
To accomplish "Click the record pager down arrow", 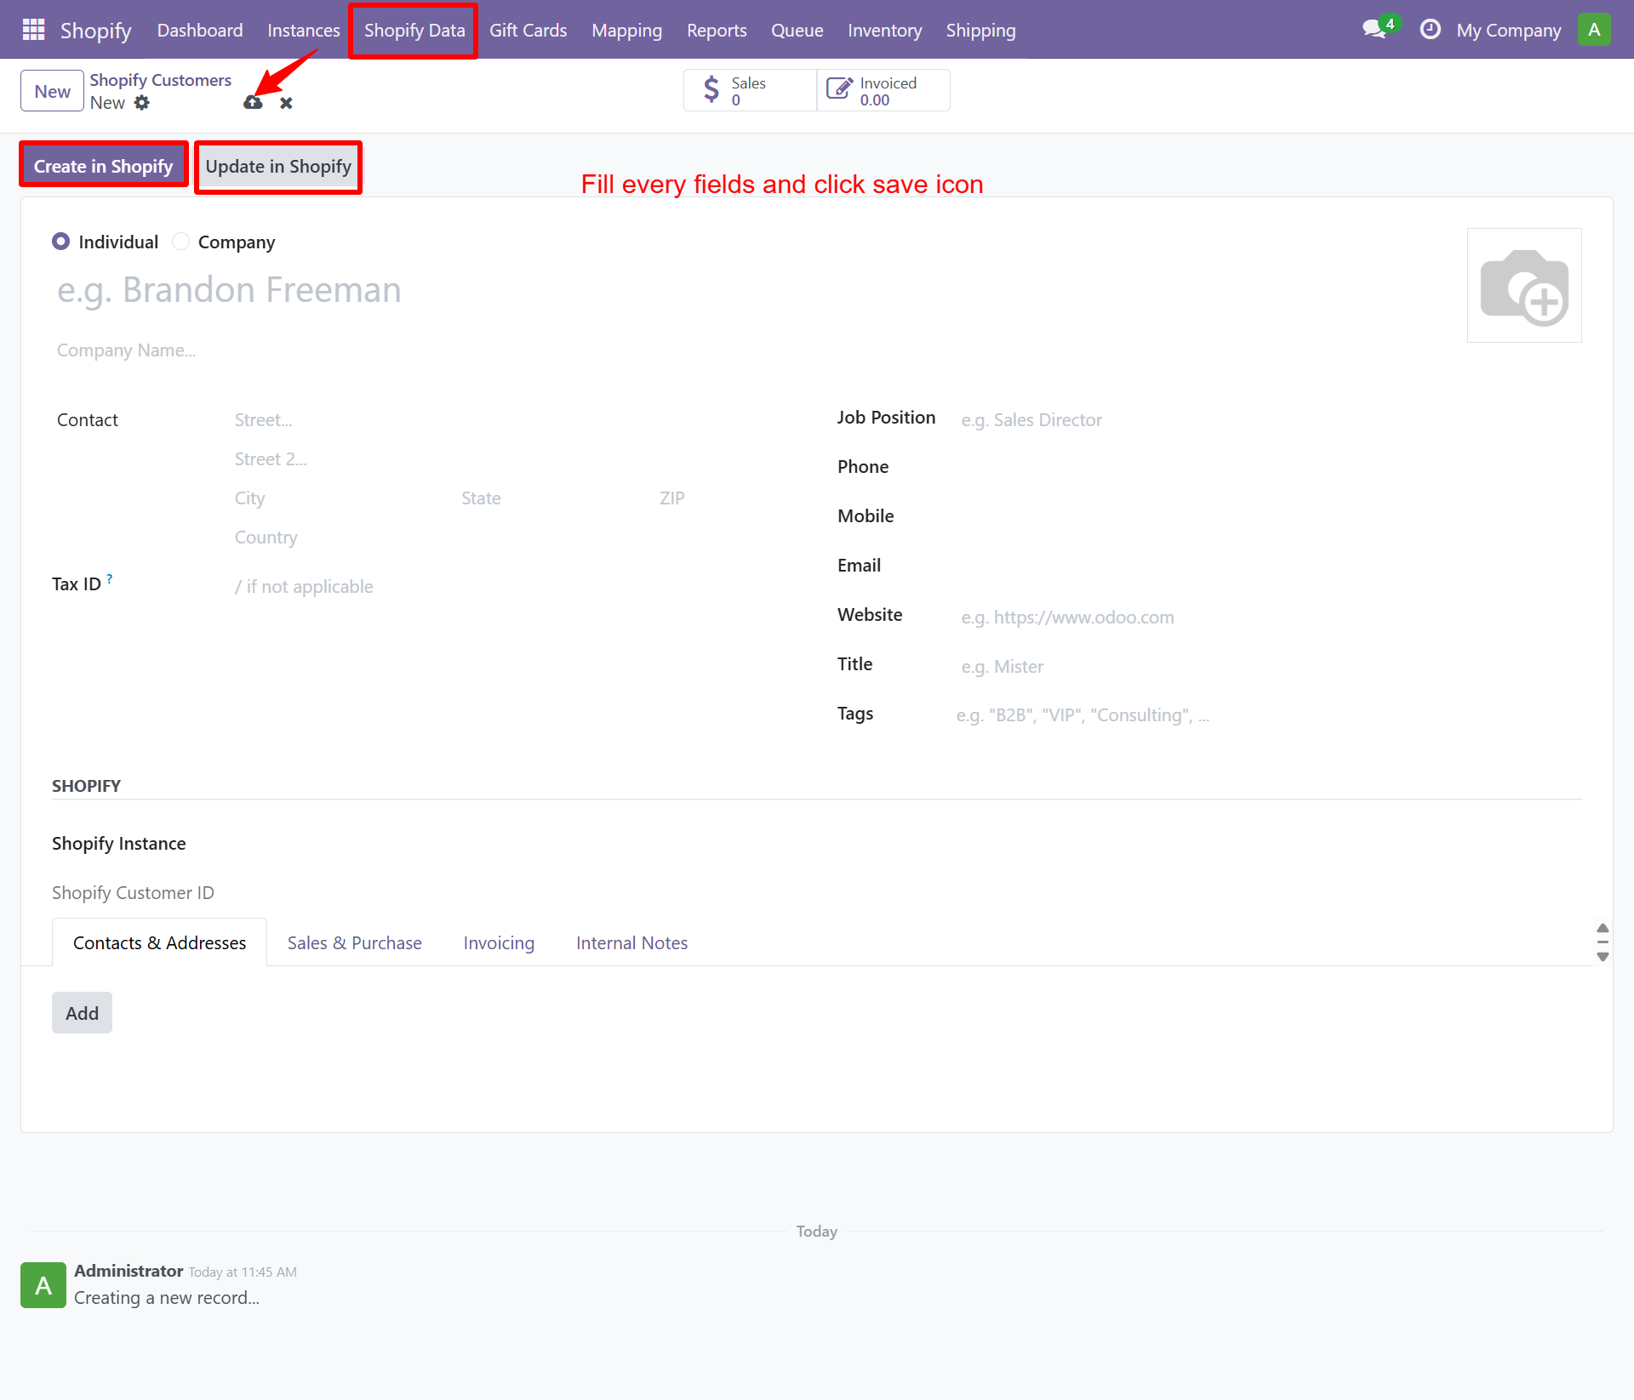I will coord(1603,958).
